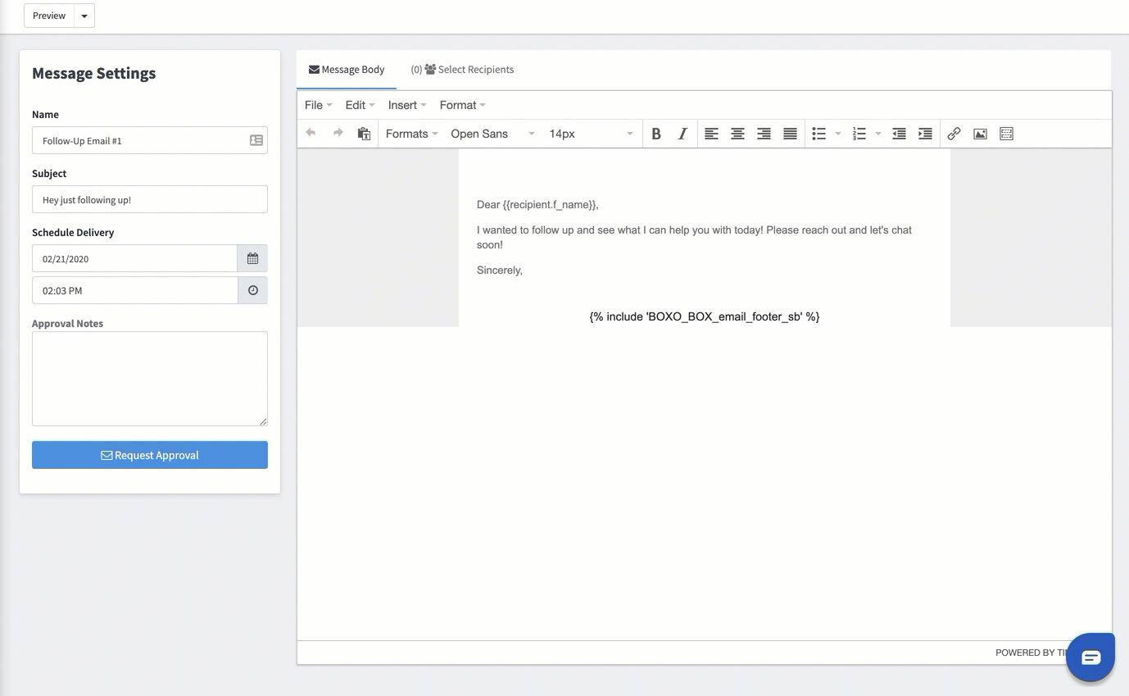Align text to center
Viewport: 1129px width, 696px height.
(x=737, y=133)
